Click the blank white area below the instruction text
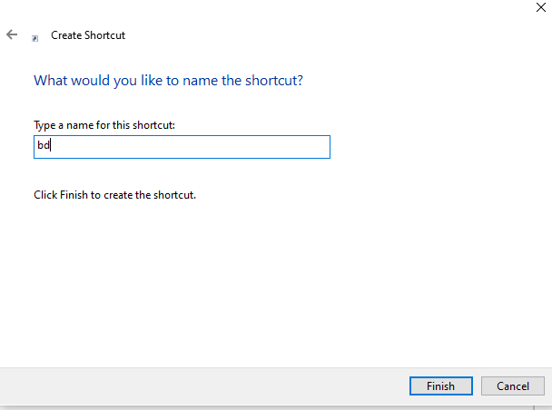The height and width of the screenshot is (410, 552). coord(272,281)
